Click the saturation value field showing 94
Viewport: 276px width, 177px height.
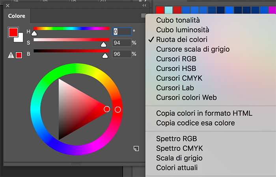[x=121, y=42]
